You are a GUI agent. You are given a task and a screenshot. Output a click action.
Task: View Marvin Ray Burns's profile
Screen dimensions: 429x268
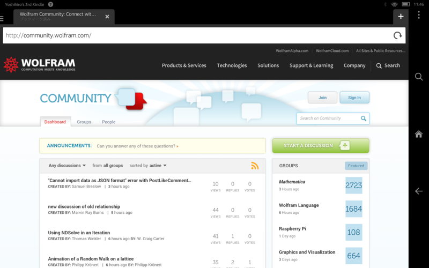88,212
